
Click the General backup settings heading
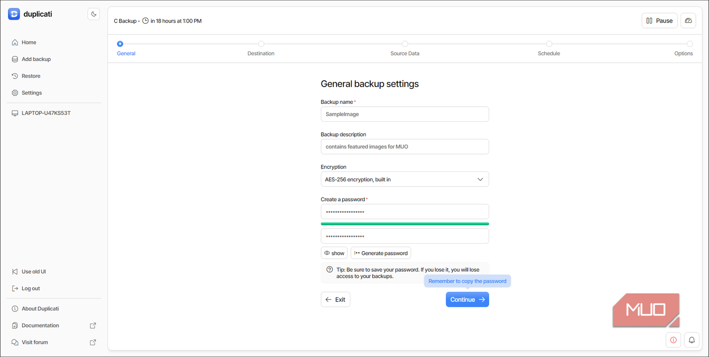pyautogui.click(x=370, y=84)
